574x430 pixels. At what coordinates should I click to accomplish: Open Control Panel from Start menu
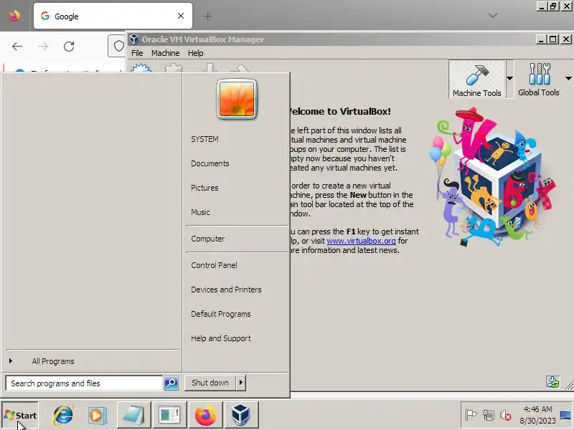point(214,265)
